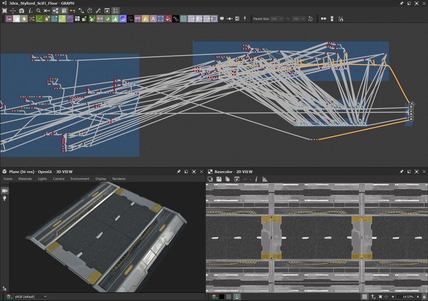
Task: Click the Renderer menu button
Action: [x=119, y=179]
